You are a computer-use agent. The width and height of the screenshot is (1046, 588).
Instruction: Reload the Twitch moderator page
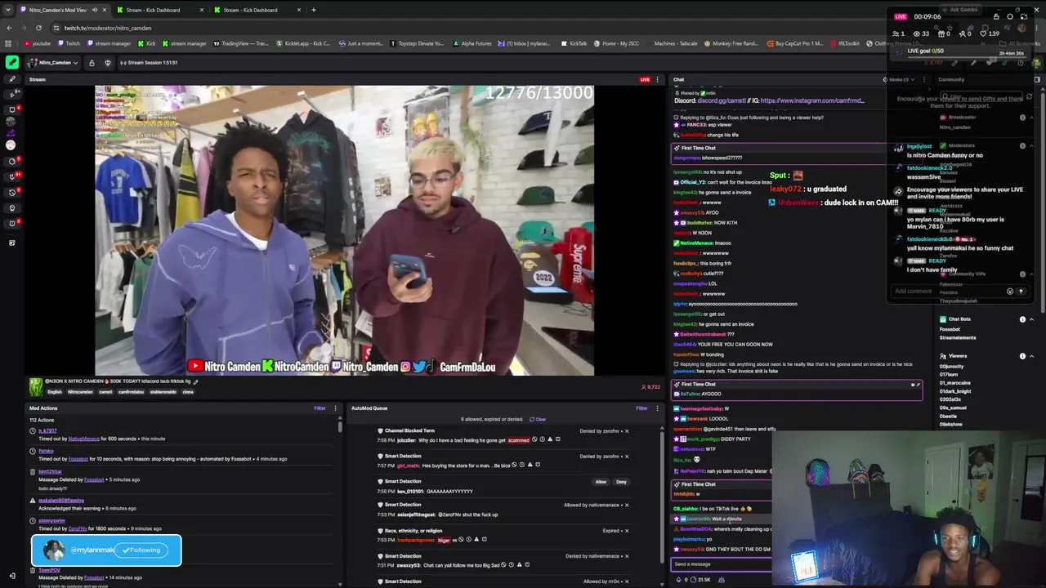[38, 28]
